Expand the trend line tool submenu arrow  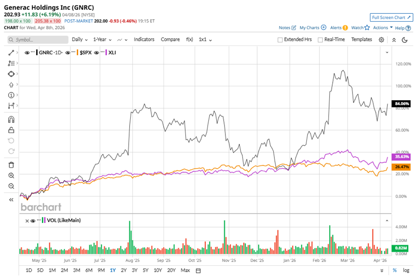tap(17, 52)
